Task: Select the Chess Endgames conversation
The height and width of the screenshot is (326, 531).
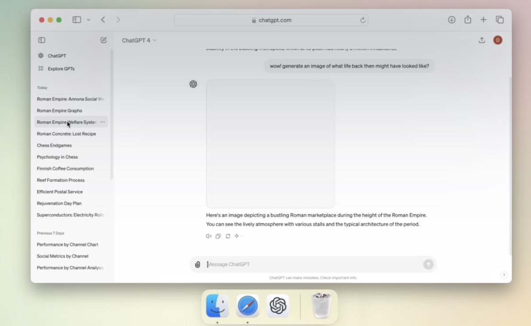Action: (54, 145)
